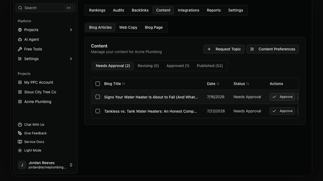The width and height of the screenshot is (323, 181).
Task: Open the Reports tab
Action: click(214, 10)
